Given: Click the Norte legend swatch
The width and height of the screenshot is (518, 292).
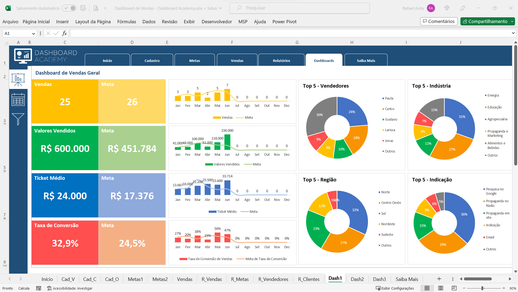Looking at the screenshot, I should (379, 192).
